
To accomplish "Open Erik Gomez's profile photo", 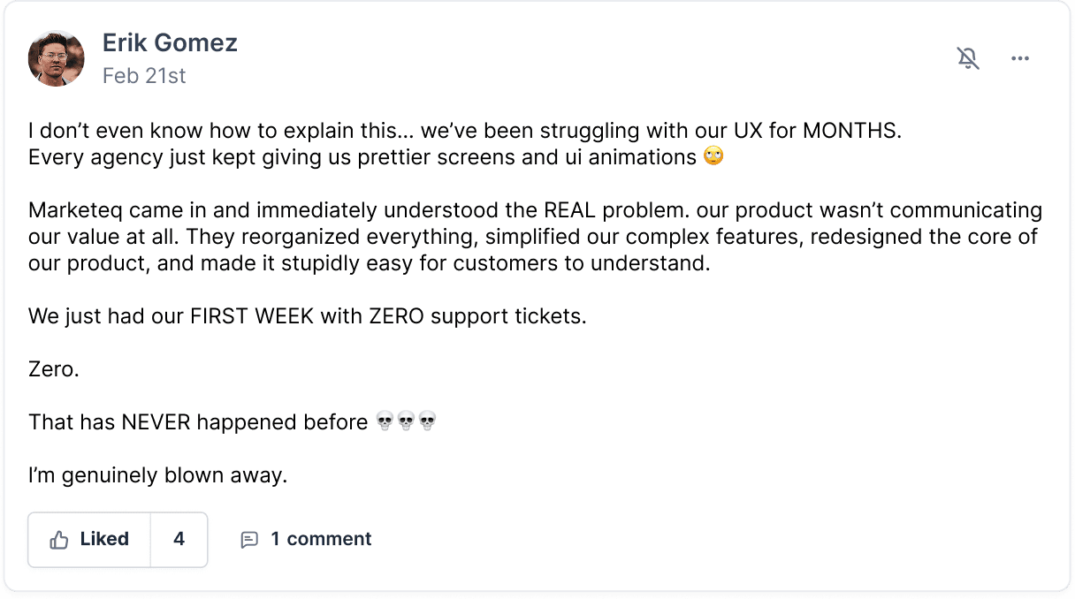I will pos(57,58).
